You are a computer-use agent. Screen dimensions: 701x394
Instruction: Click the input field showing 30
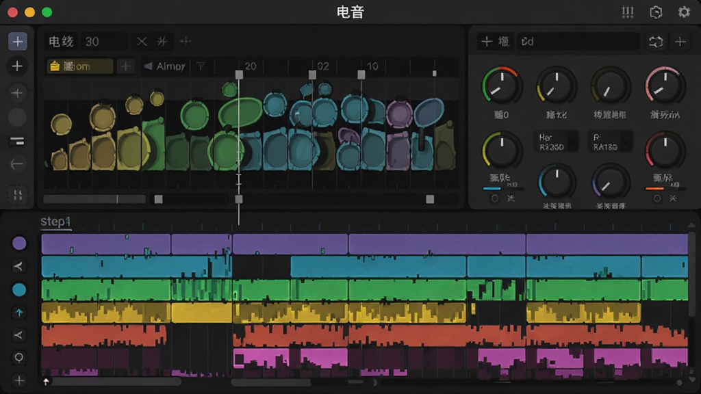tap(104, 42)
